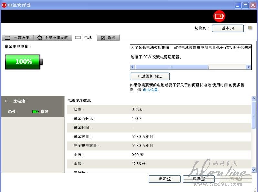The image size is (258, 192).
Task: Click the red battery icon in the black banner
Action: point(219,16)
